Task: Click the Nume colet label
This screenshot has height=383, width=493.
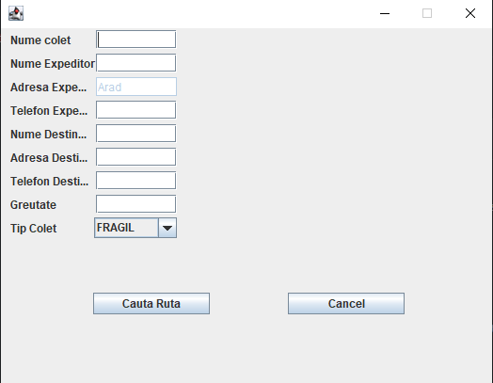Action: [40, 40]
